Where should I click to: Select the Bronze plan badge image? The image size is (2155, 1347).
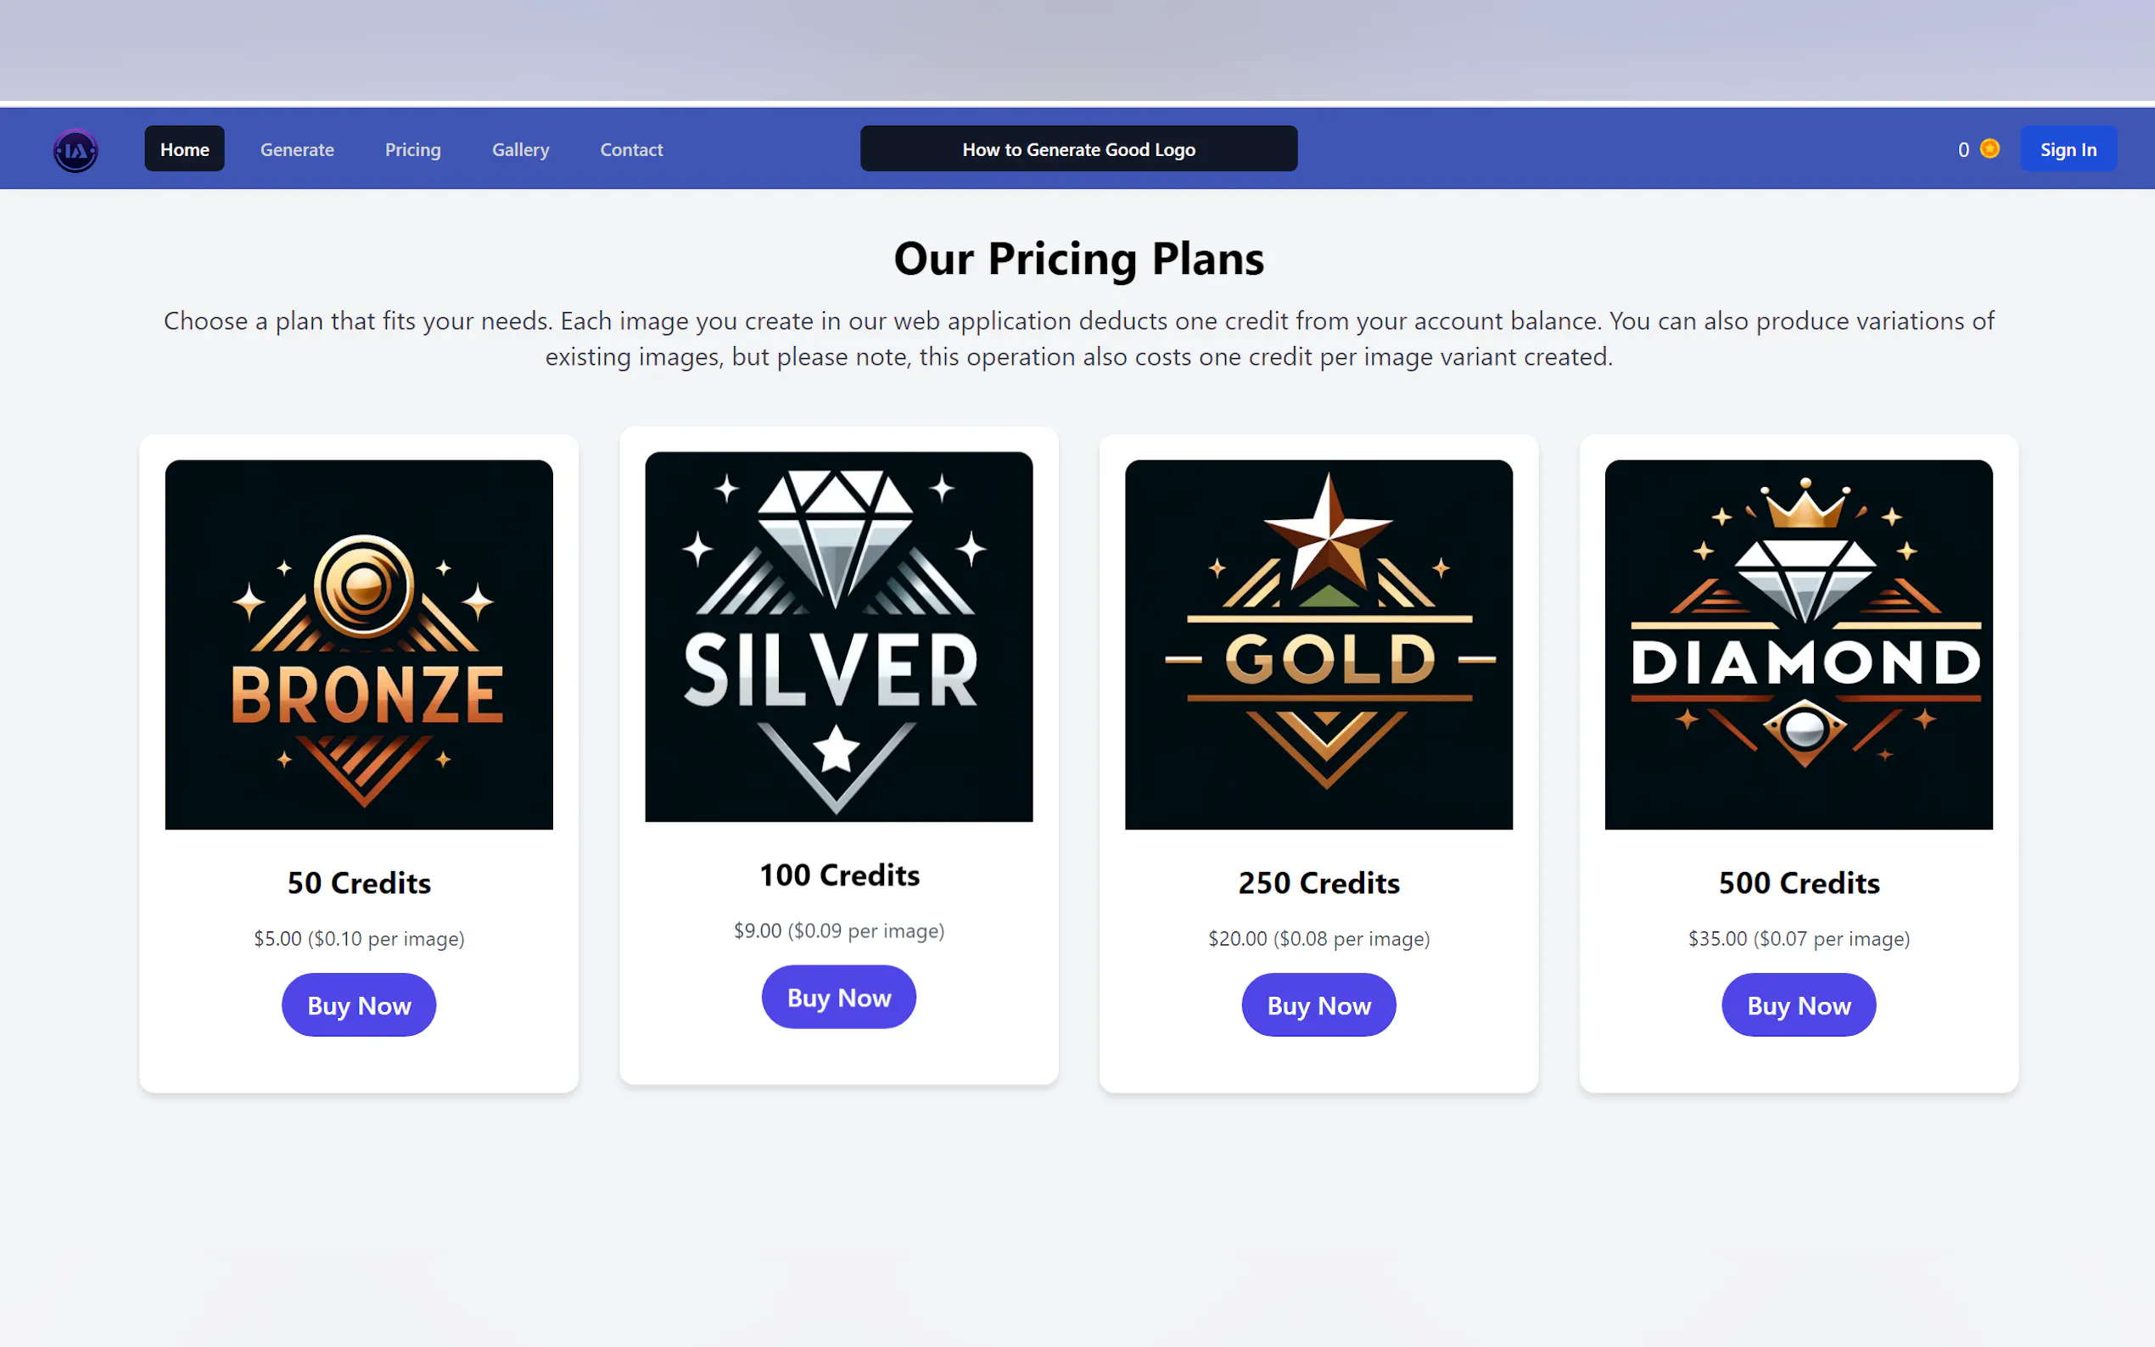(359, 644)
